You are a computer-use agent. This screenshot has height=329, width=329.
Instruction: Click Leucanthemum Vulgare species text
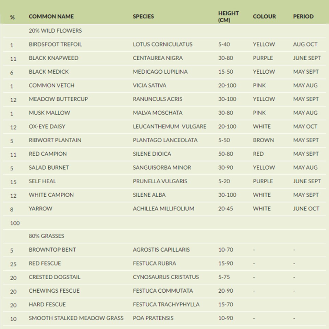170,126
